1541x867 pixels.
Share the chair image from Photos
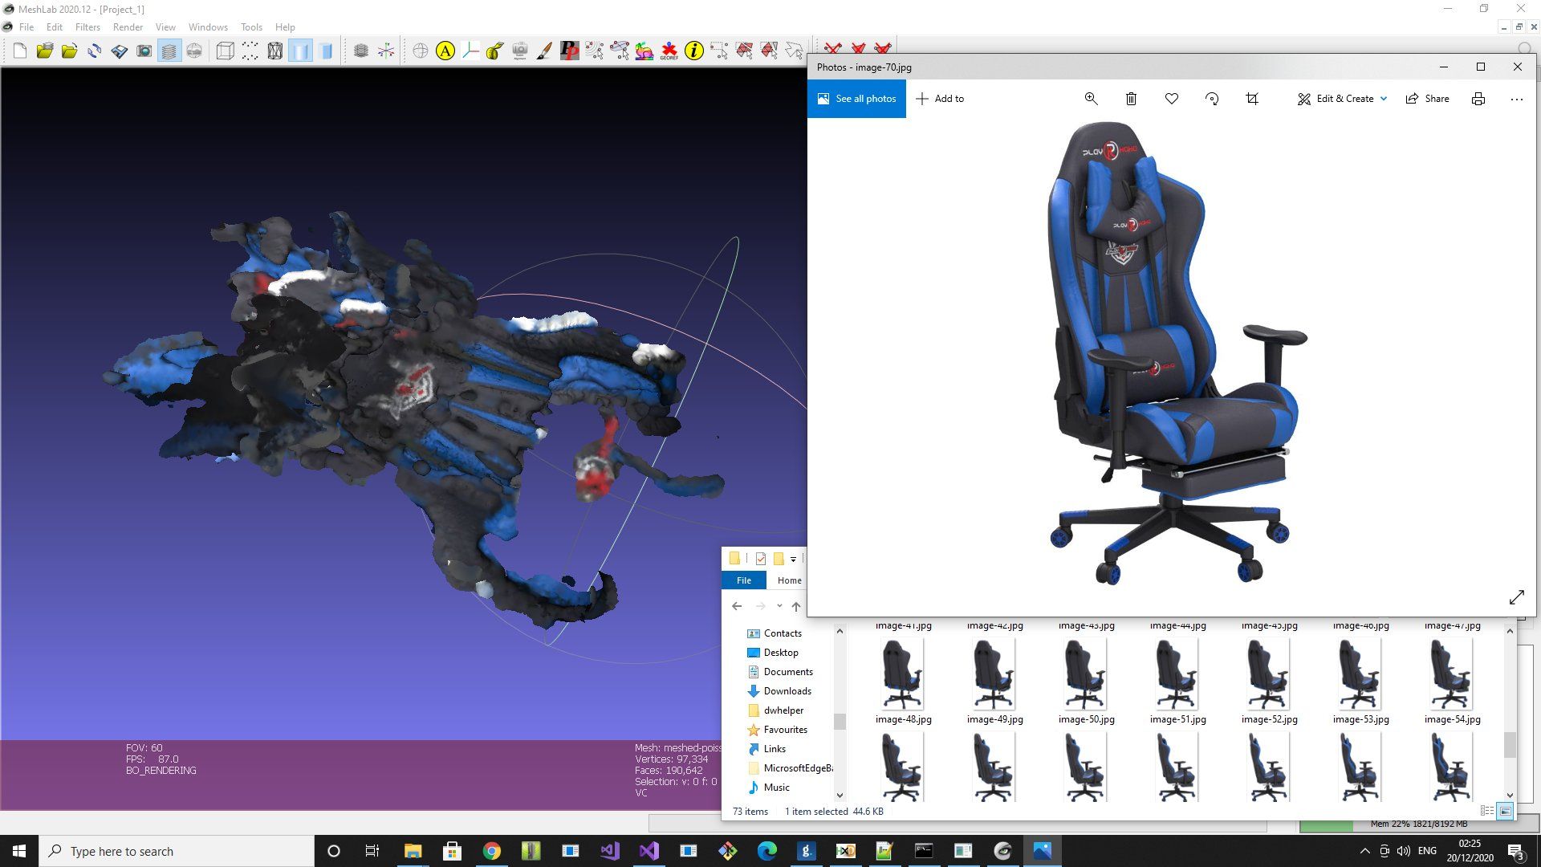pos(1428,99)
